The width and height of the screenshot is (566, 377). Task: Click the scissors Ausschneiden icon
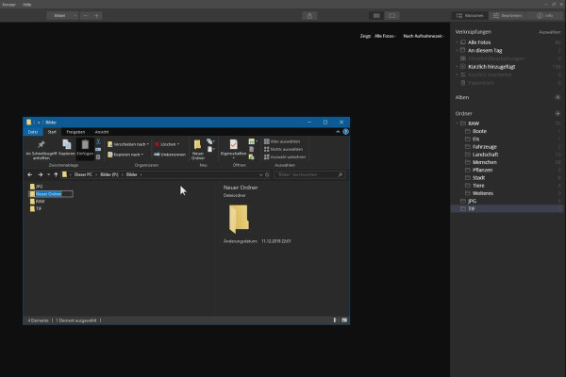click(98, 141)
